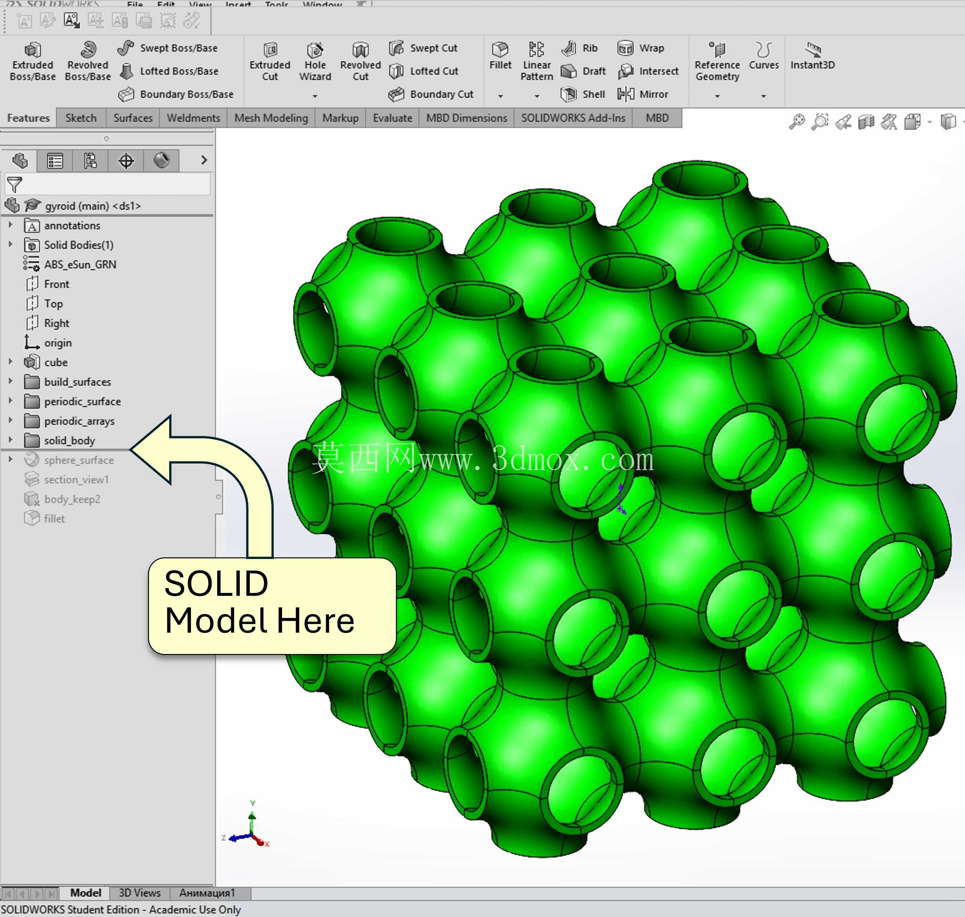
Task: Expand the cube feature node
Action: (10, 361)
